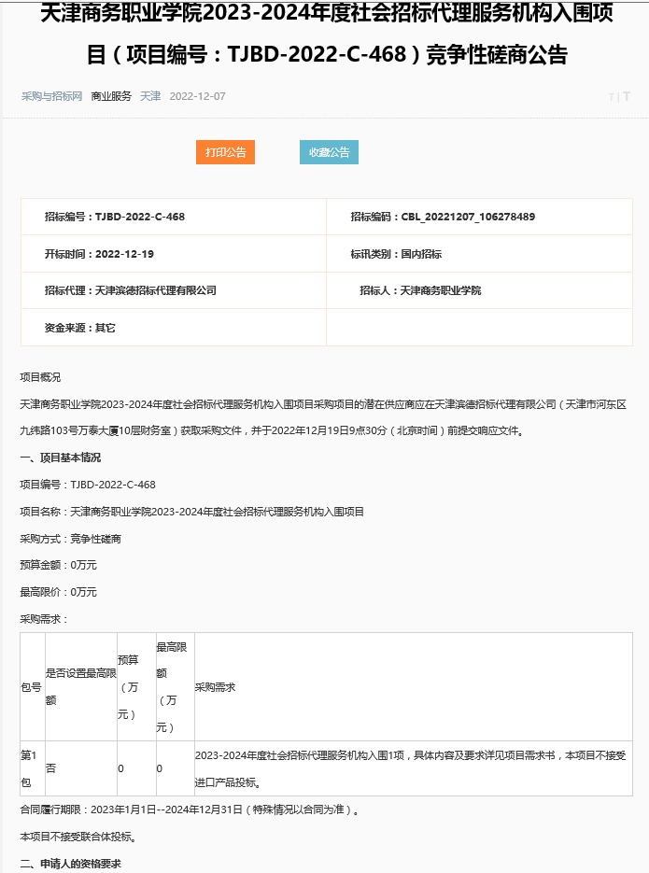Click the blue 收藏公告 button
649x873 pixels.
tap(329, 152)
